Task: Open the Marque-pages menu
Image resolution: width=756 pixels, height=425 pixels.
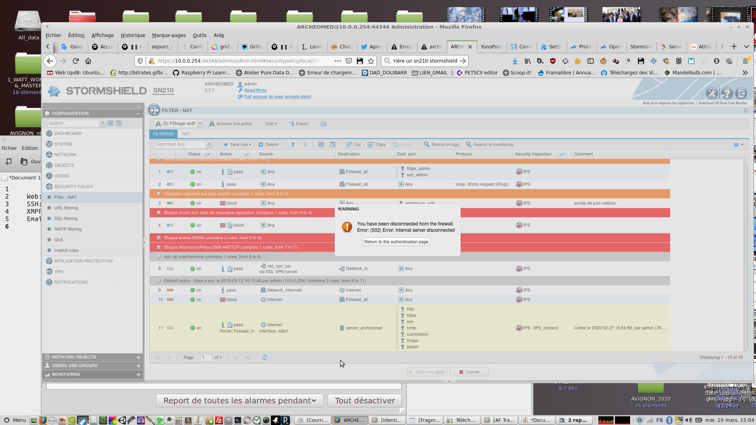Action: (169, 35)
